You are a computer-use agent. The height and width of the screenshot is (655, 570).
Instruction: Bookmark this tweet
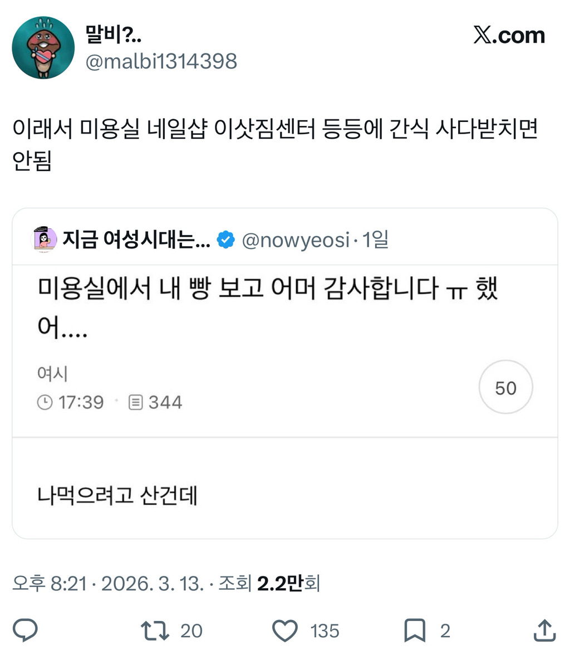tap(415, 630)
